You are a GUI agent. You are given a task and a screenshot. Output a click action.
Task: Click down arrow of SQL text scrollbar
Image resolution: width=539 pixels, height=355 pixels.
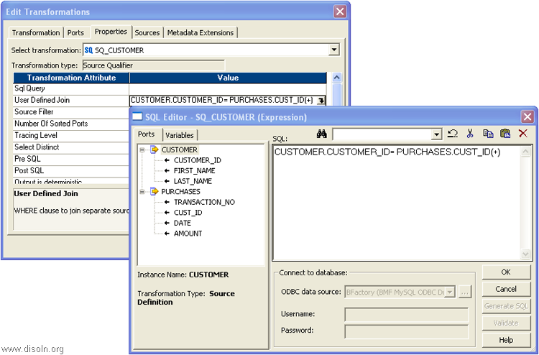coord(525,254)
